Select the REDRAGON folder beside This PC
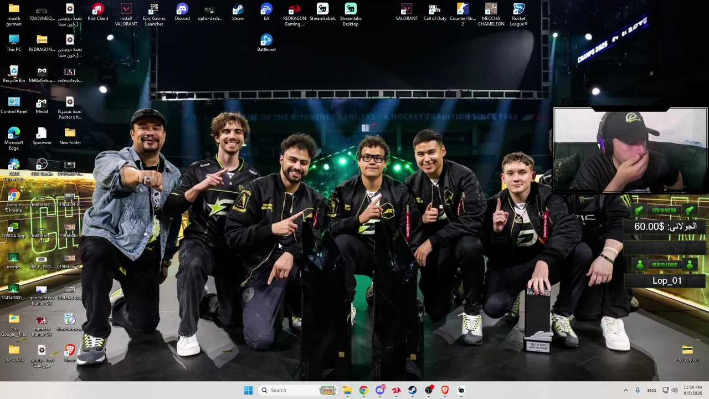This screenshot has height=399, width=709. point(42,44)
